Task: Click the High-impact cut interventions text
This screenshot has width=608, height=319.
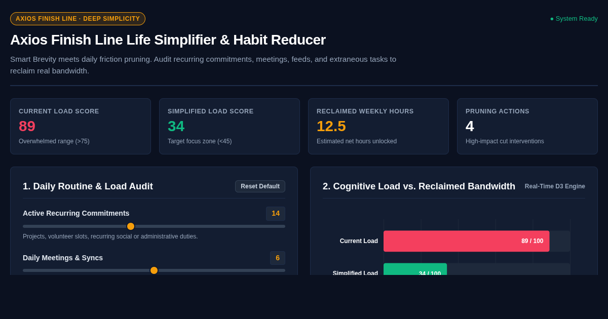Action: point(505,141)
